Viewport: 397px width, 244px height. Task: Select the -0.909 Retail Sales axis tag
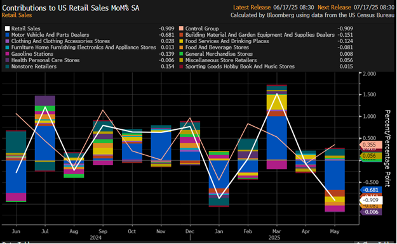point(371,200)
